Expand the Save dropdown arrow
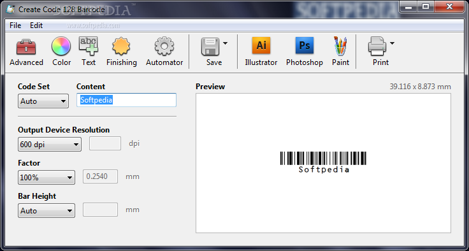Screen dimensions: 469x251 225,43
